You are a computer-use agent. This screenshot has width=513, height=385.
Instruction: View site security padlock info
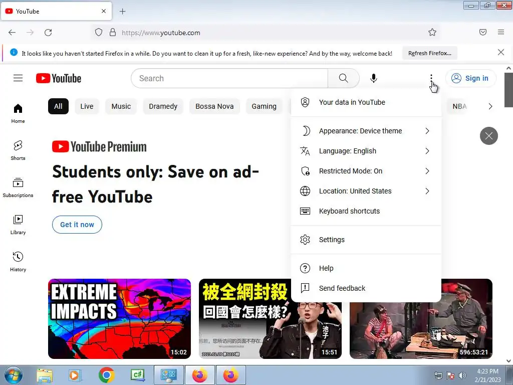coord(113,33)
